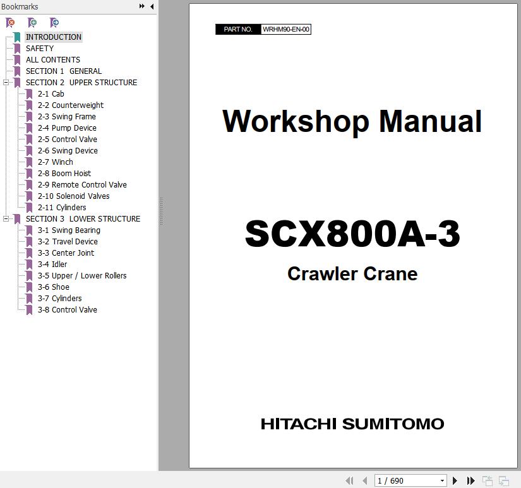The width and height of the screenshot is (521, 488).
Task: Open the SAFETY bookmark
Action: pyautogui.click(x=40, y=49)
